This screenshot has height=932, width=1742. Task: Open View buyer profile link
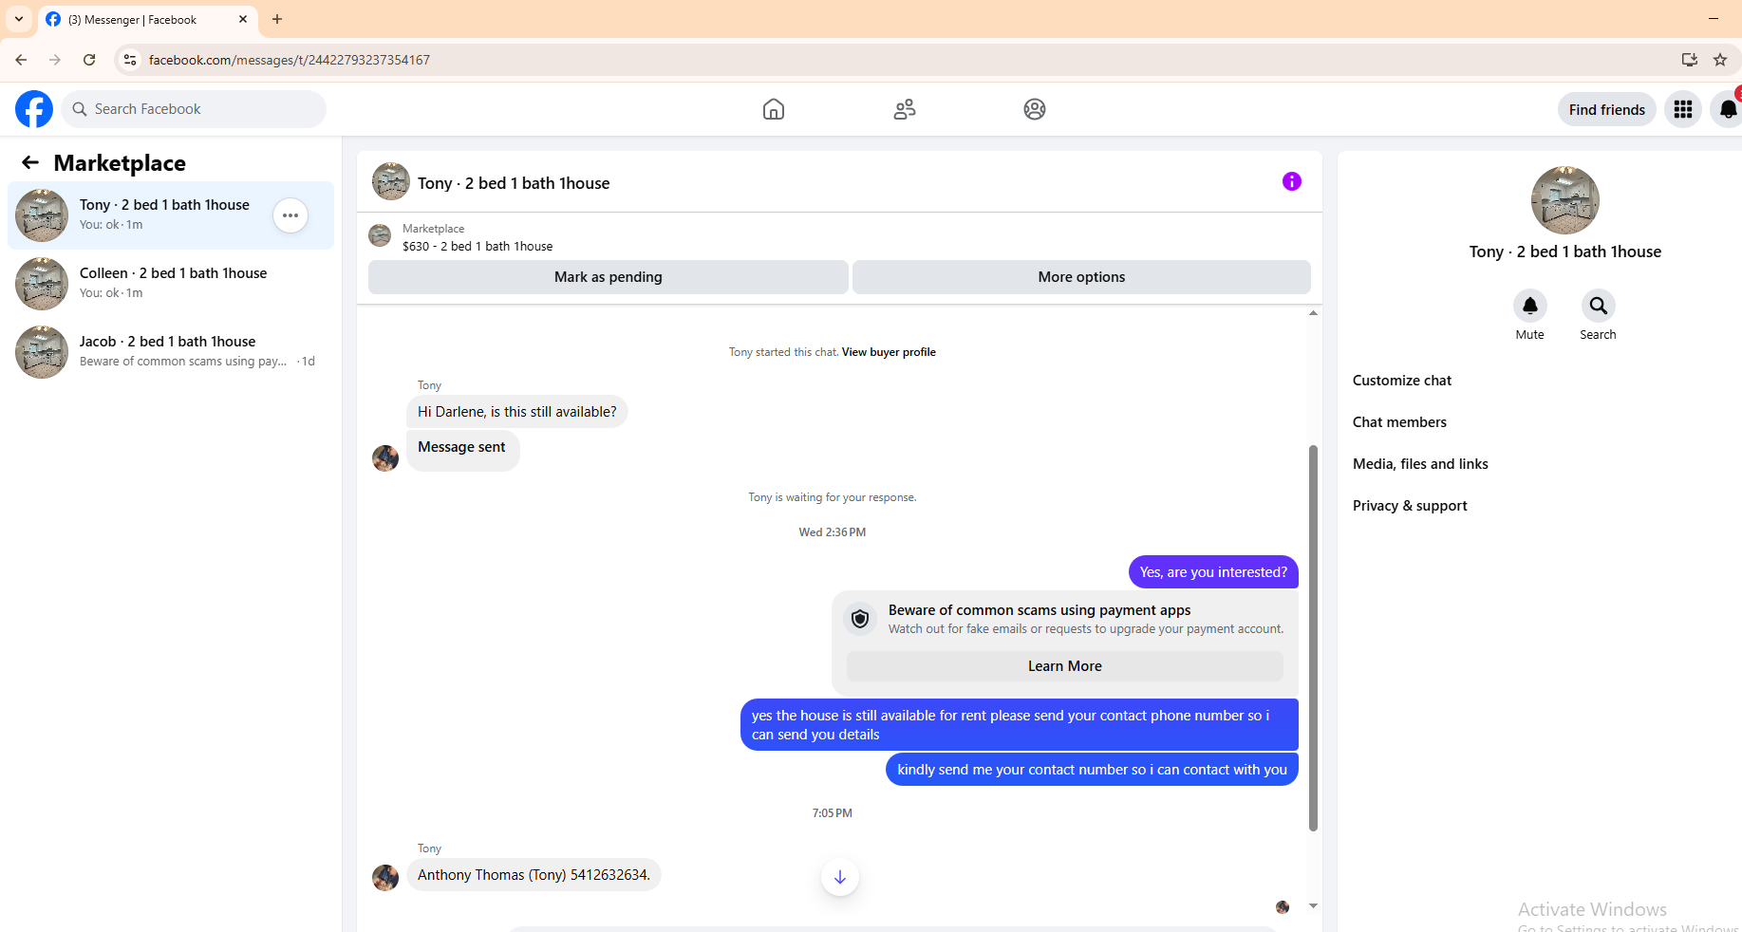(889, 352)
